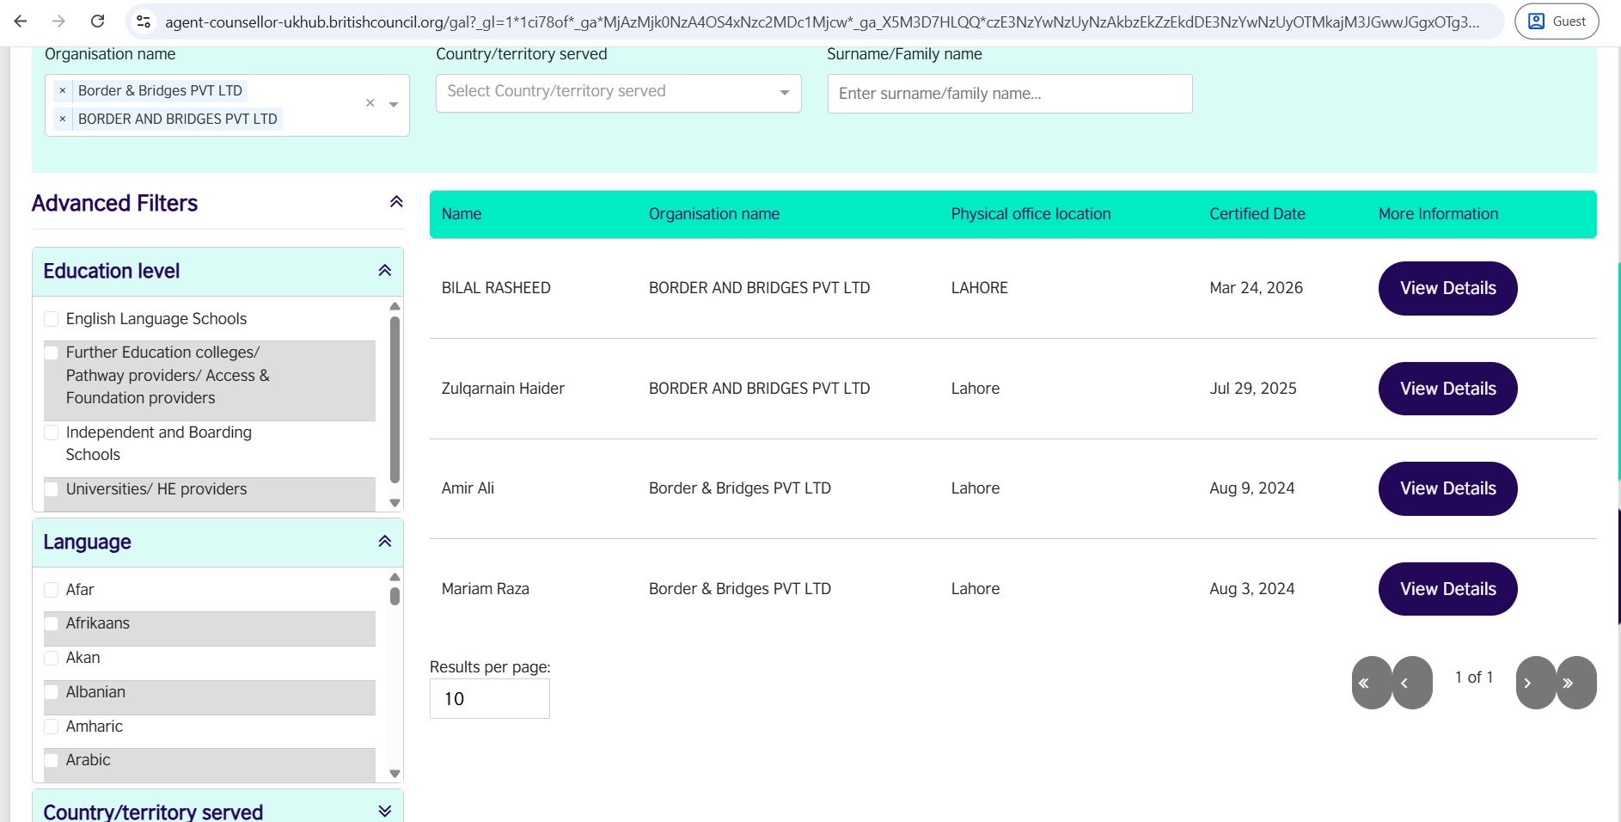Open the Organisation name dropdown arrow
The image size is (1621, 822).
point(394,104)
